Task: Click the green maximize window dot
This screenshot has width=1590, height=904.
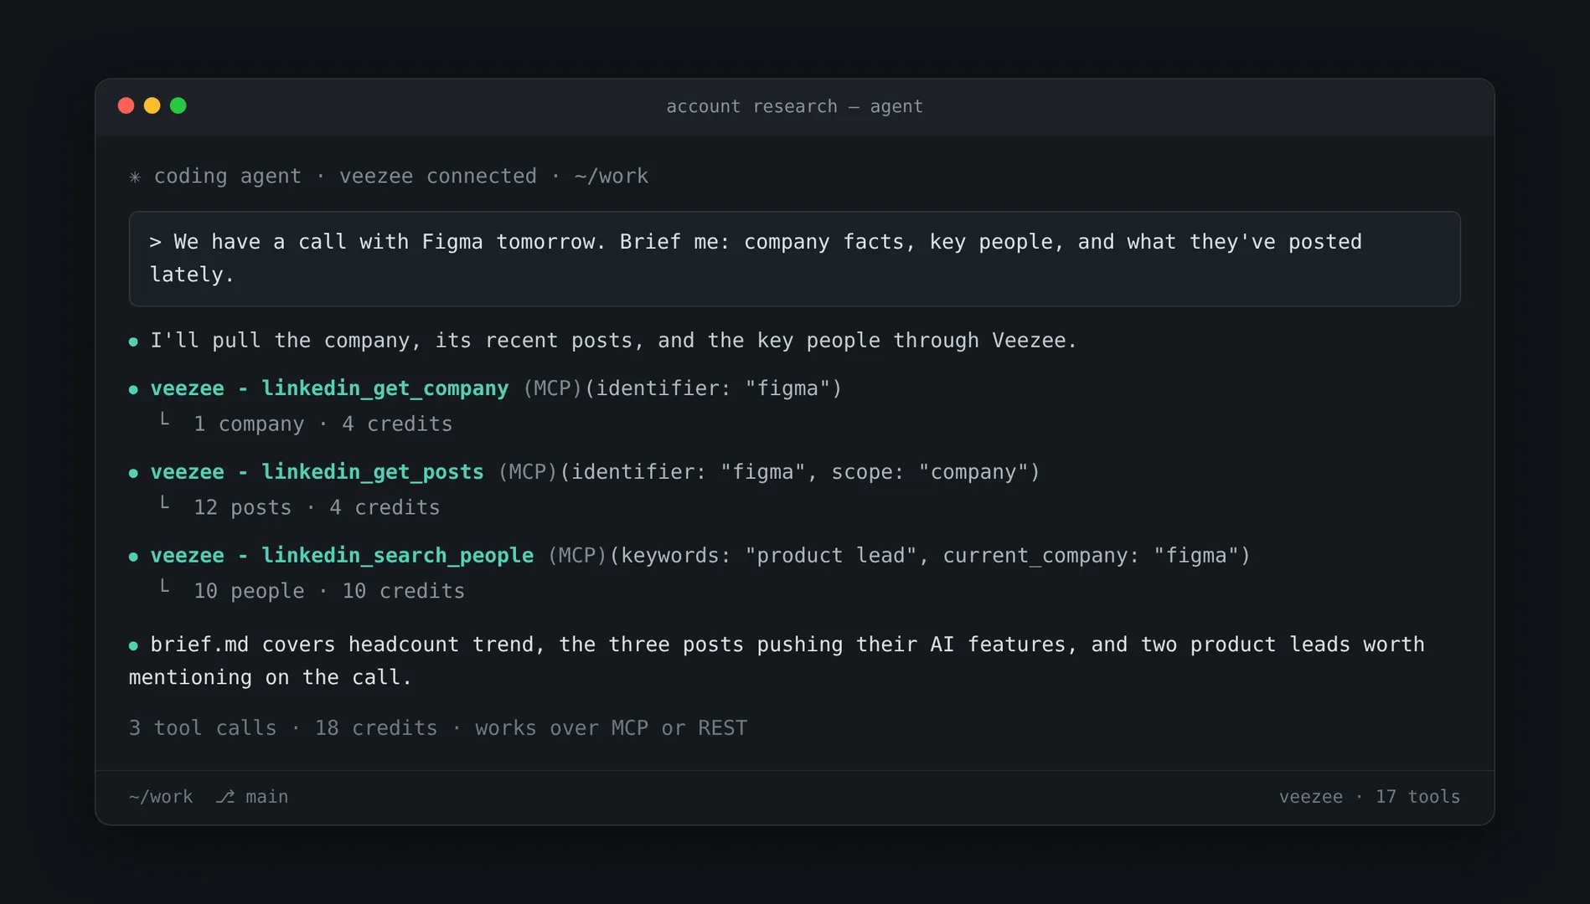Action: pyautogui.click(x=178, y=105)
